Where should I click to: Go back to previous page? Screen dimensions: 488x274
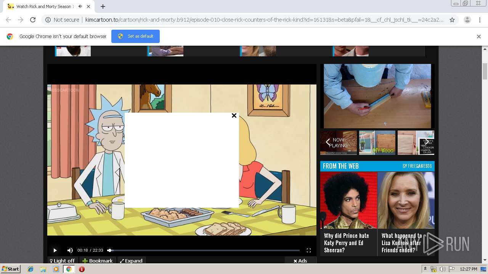point(8,20)
